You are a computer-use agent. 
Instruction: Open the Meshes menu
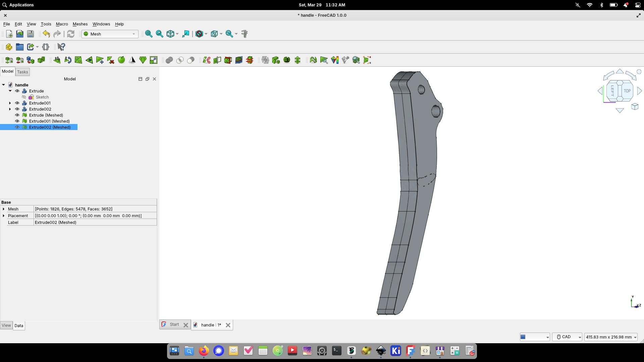pyautogui.click(x=80, y=24)
